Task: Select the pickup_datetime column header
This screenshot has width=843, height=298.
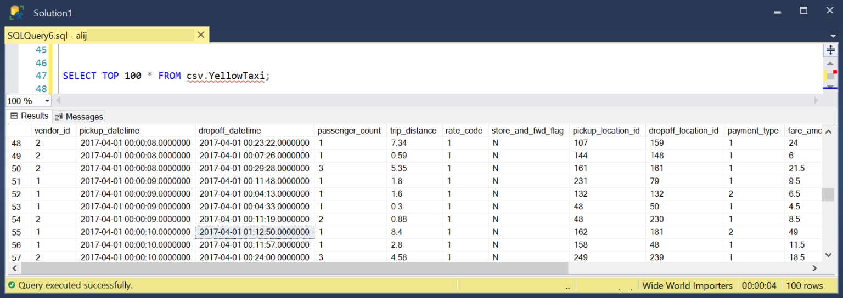Action: 109,130
